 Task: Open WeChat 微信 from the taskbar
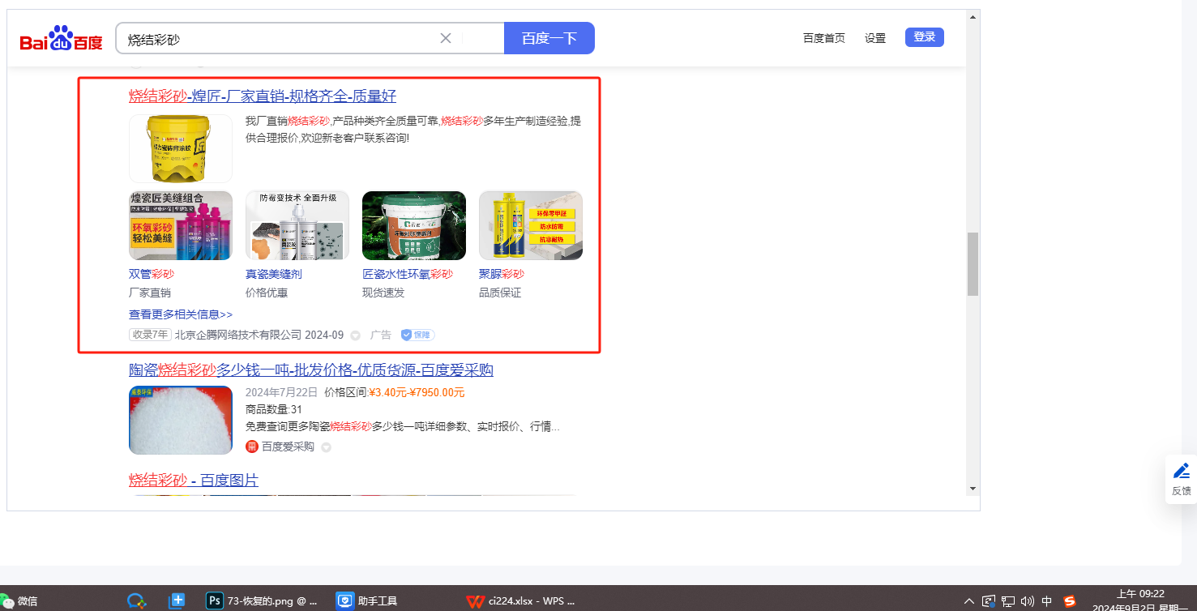coord(19,601)
